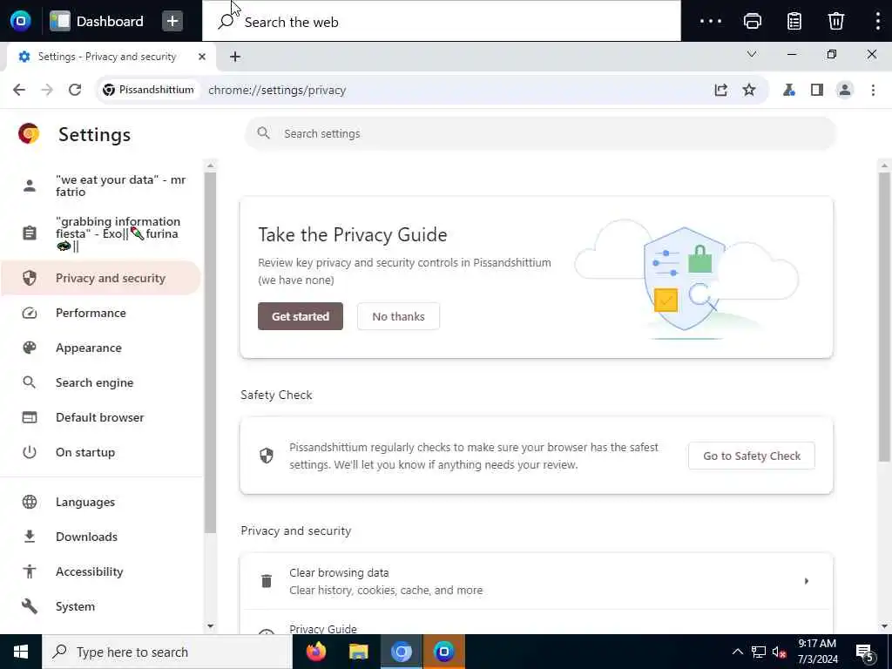This screenshot has height=669, width=892.
Task: Click the sidebar scroll down arrow
Action: (x=211, y=625)
